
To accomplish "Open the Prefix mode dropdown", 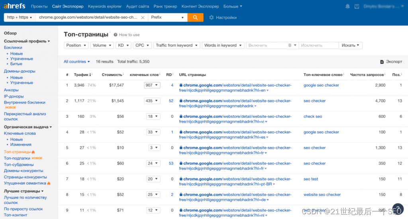I will [x=168, y=18].
